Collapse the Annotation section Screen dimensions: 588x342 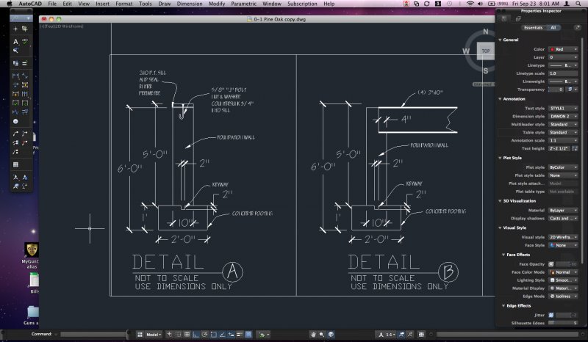(501, 98)
